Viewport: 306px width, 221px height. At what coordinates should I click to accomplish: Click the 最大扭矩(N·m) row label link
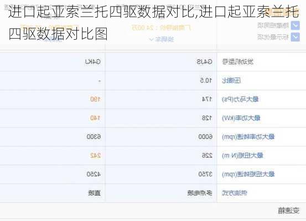click(242, 155)
